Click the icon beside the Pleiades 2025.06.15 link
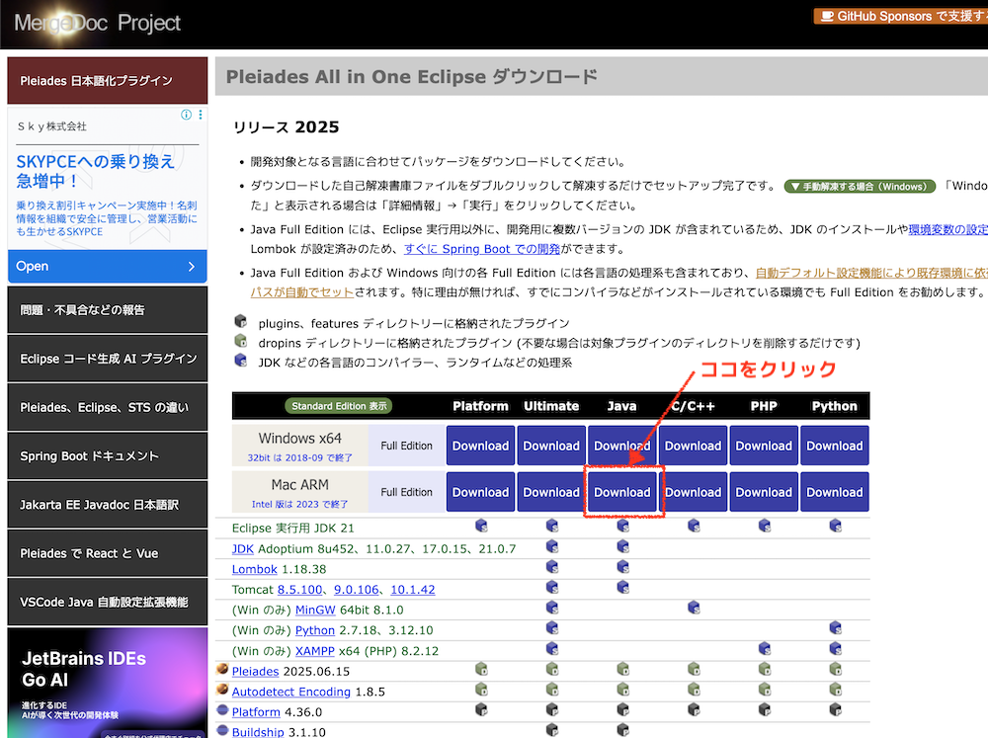This screenshot has width=988, height=738. tap(222, 671)
